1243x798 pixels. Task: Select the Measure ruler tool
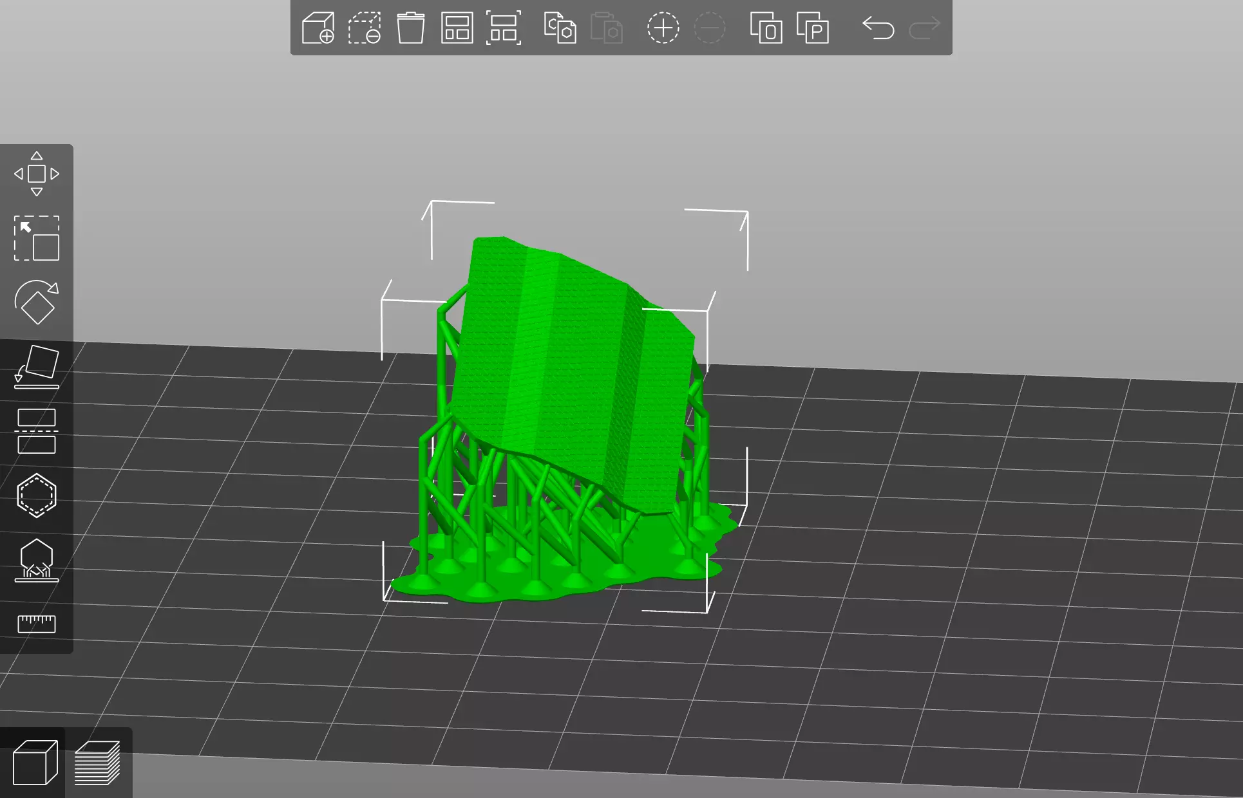point(37,624)
